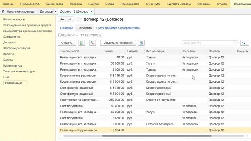Screen dimensions: 251x141
Task: Open the Зарплата и кадры section
Action: pos(178,4)
